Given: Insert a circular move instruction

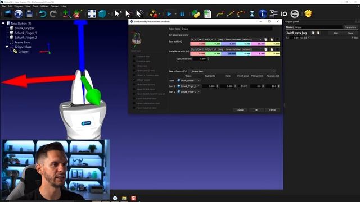Looking at the screenshot, I should (x=241, y=14).
